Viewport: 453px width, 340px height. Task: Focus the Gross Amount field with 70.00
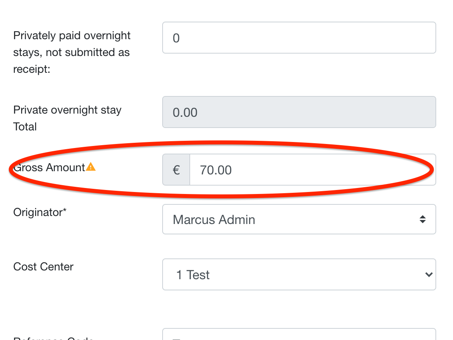point(313,170)
